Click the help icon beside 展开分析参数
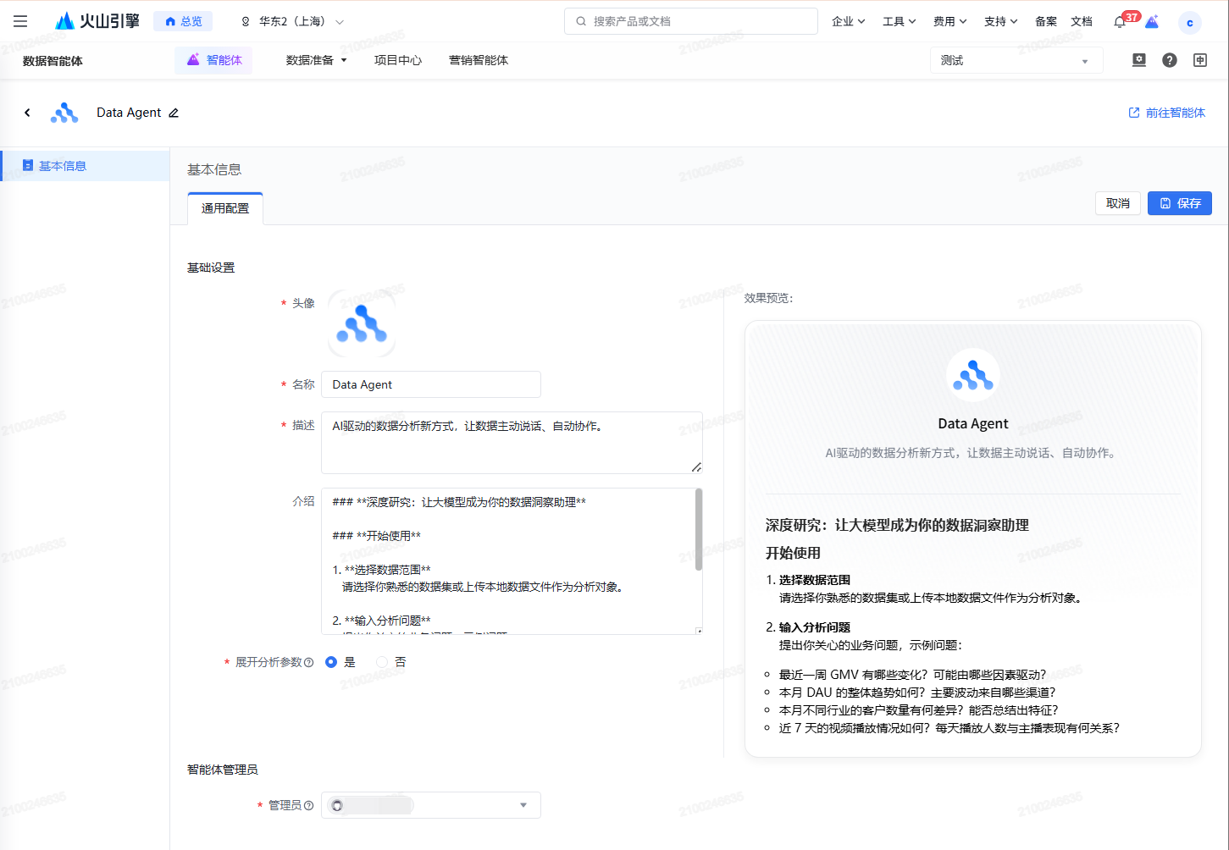 click(x=308, y=662)
